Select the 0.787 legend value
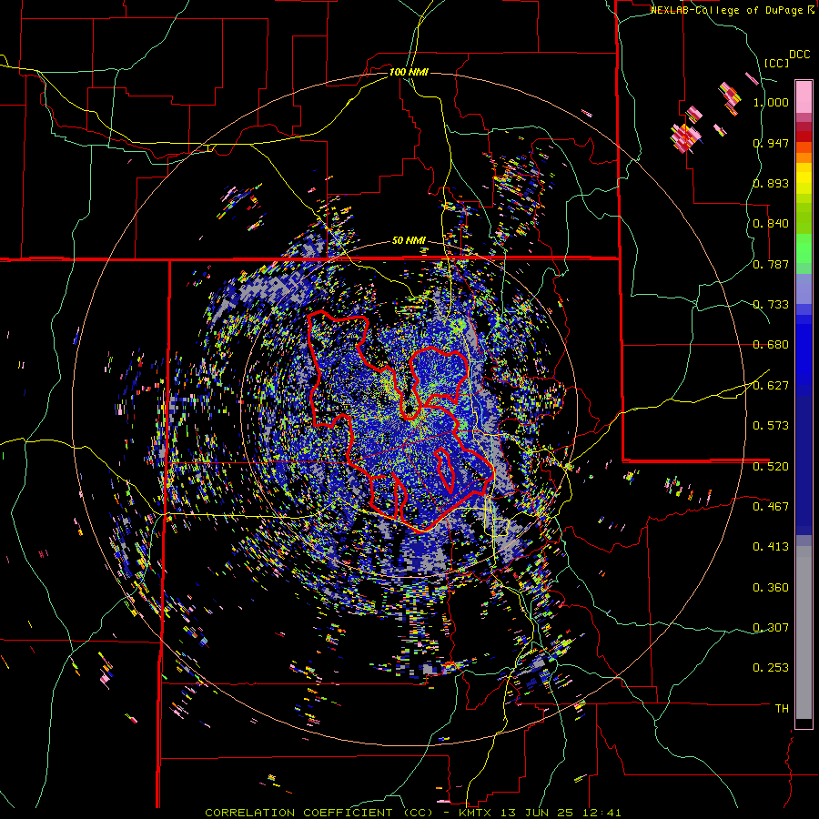 pyautogui.click(x=771, y=264)
